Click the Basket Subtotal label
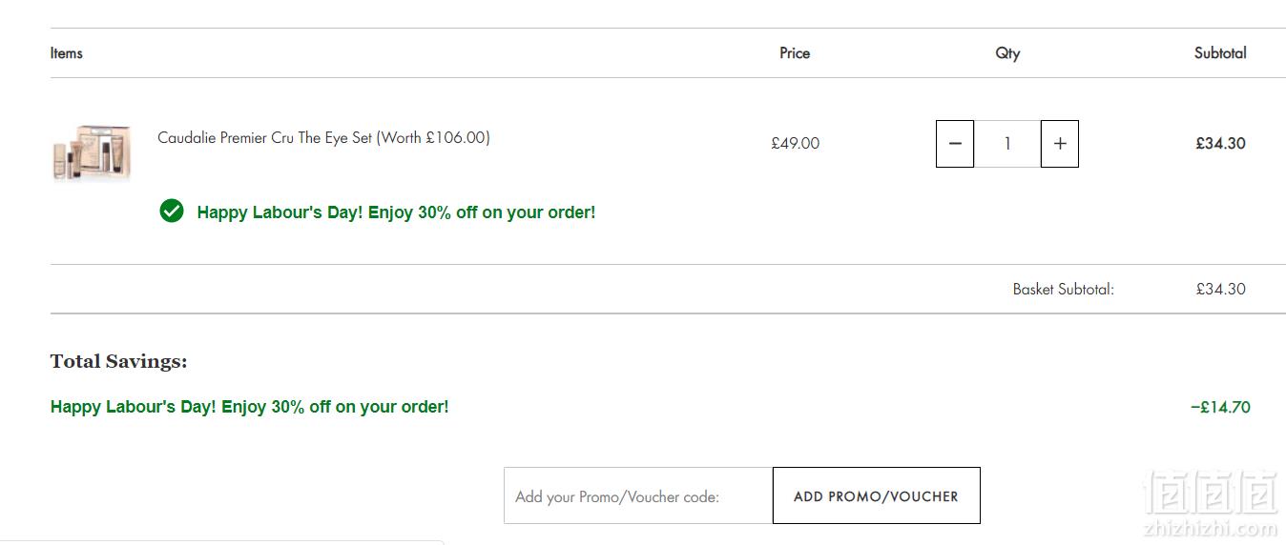The image size is (1286, 545). pyautogui.click(x=1064, y=289)
